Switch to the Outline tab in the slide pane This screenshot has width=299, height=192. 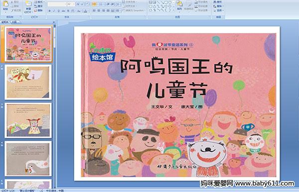tap(14, 22)
